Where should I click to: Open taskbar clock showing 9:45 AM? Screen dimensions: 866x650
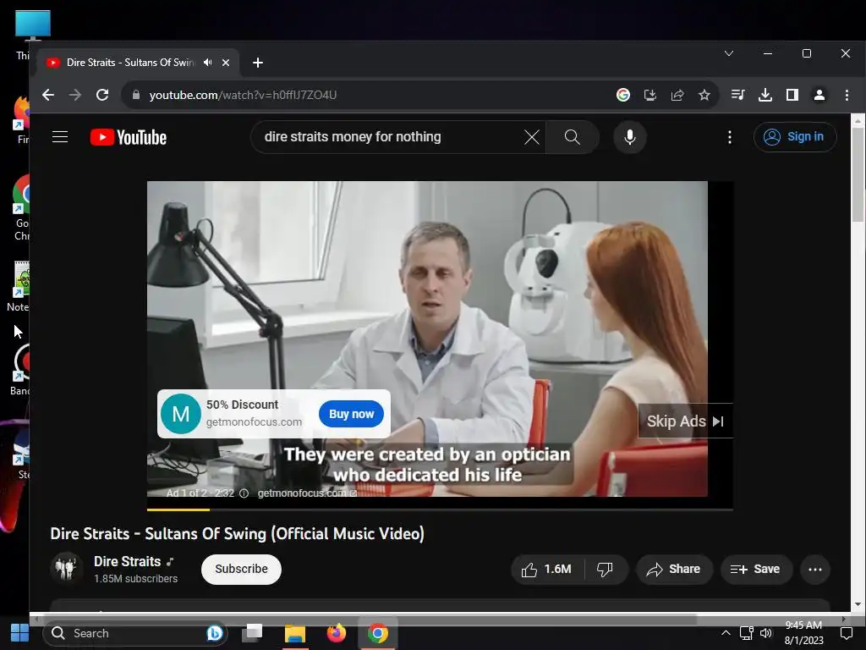803,633
